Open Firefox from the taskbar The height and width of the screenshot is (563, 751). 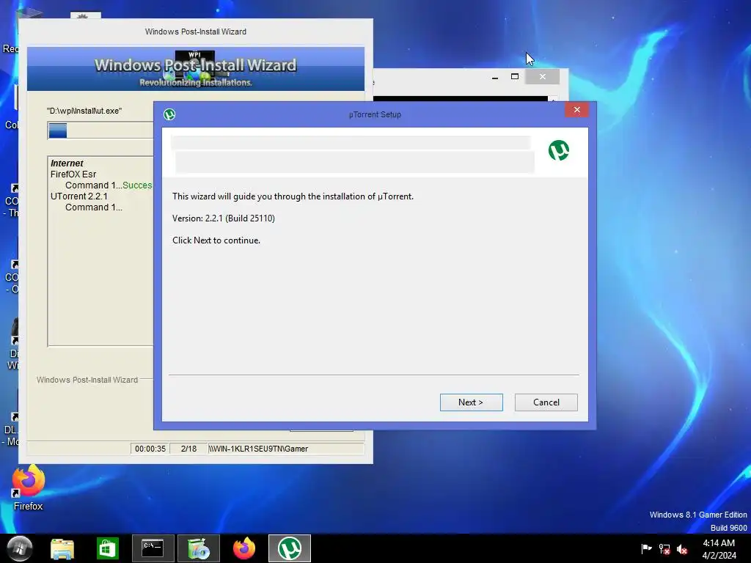[x=243, y=548]
